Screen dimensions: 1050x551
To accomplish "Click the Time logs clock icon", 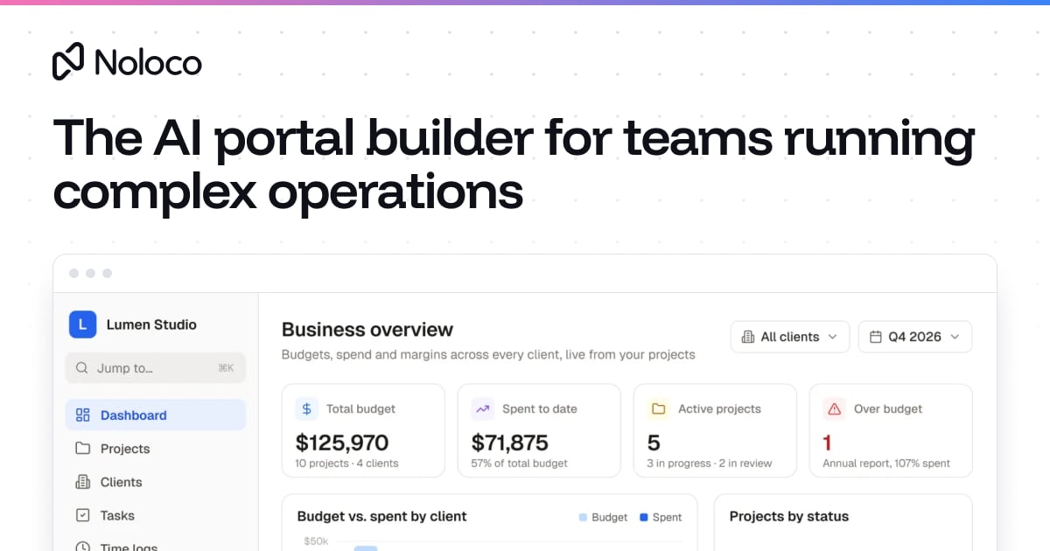I will (x=82, y=547).
